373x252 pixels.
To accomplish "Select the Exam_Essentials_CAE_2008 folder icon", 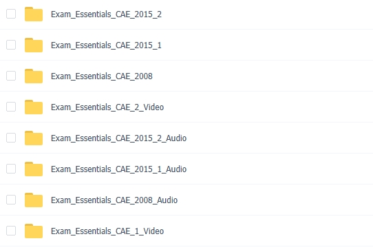I will coord(34,76).
